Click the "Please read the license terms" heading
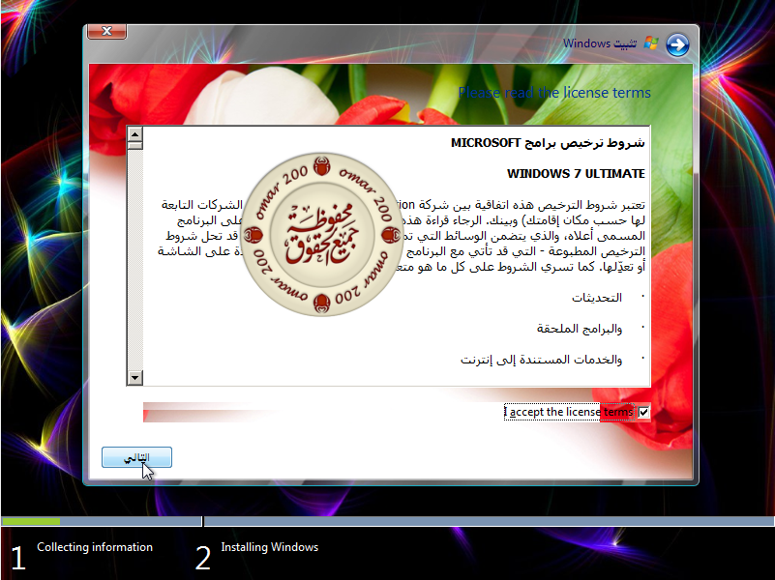The height and width of the screenshot is (580, 775). [554, 93]
